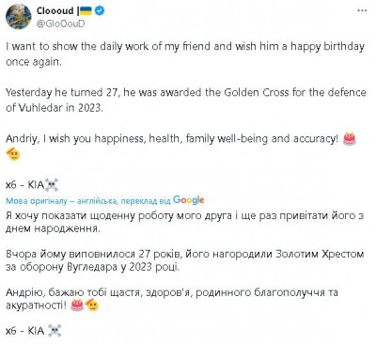Screen dimensions: 376x344
Task: Click the saluting face emoji in English text
Action: pos(13,154)
